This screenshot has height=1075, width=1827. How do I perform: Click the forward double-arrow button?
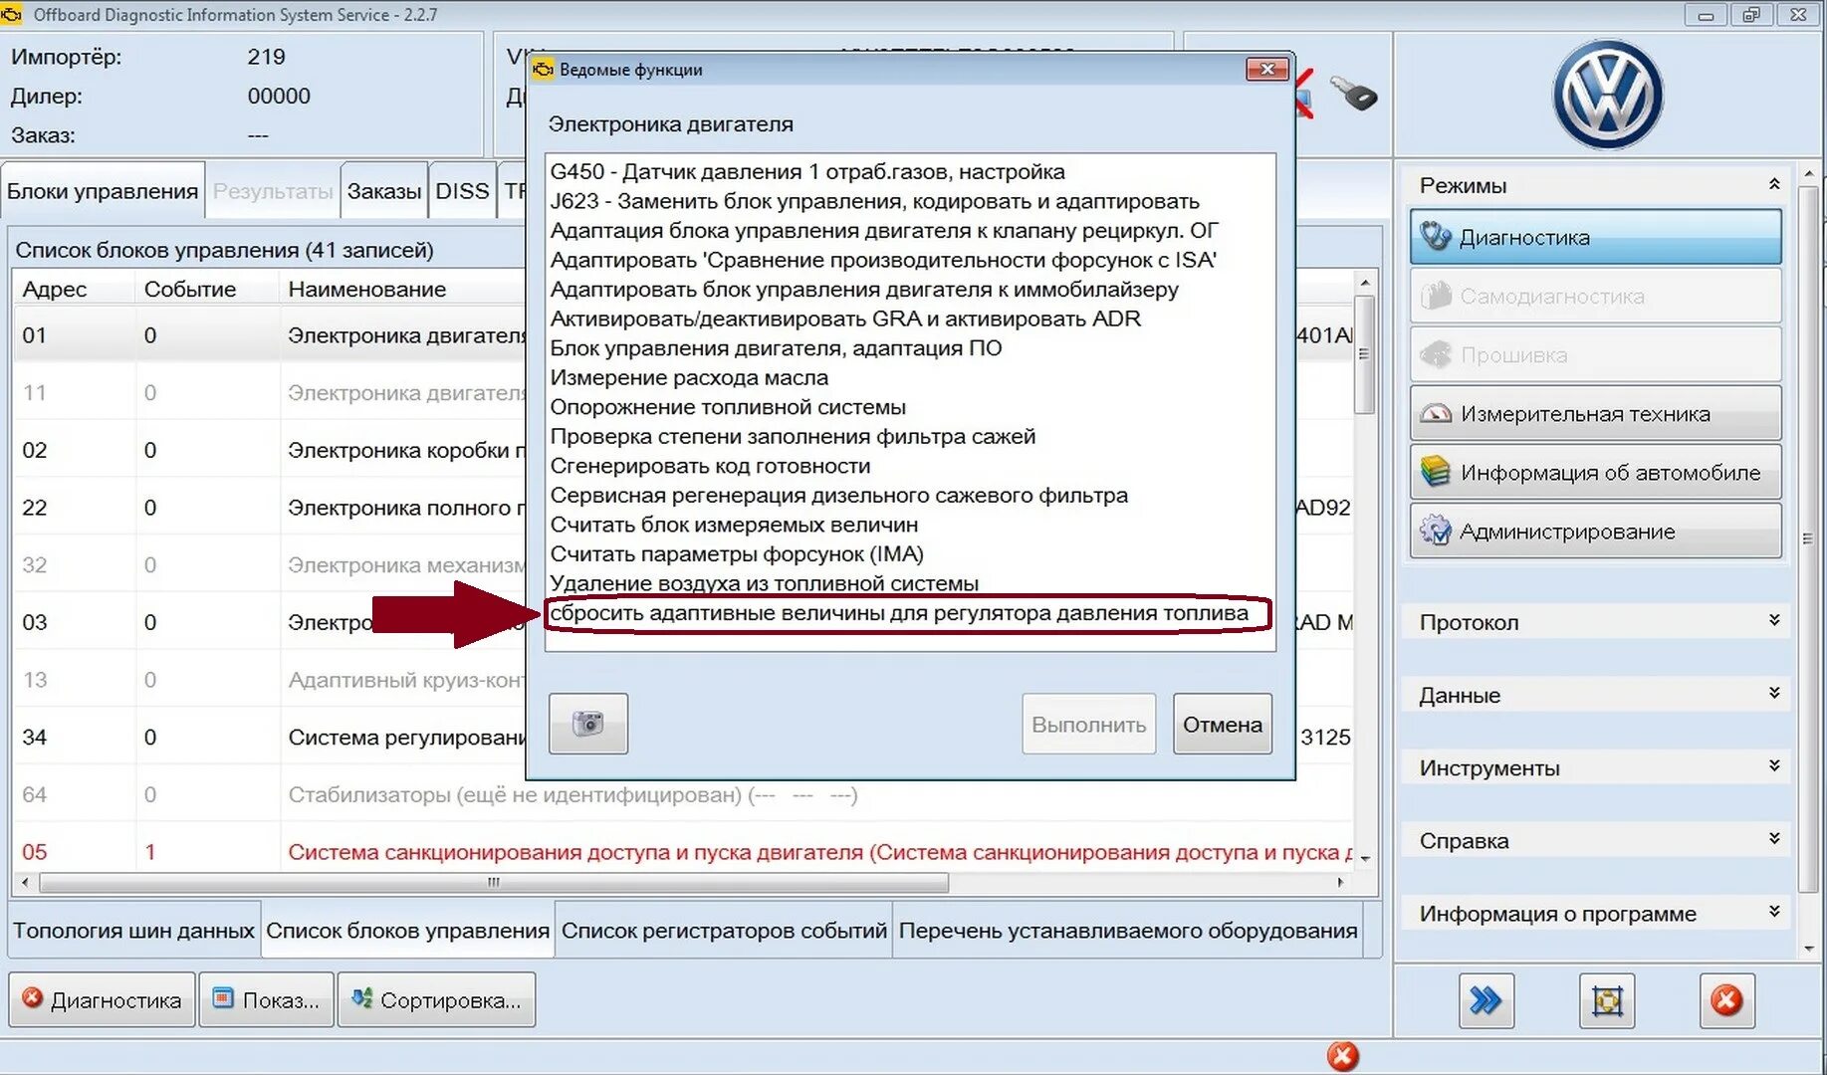pos(1486,1000)
